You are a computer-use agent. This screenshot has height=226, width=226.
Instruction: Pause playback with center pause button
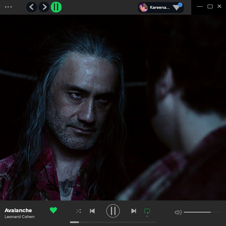pyautogui.click(x=113, y=211)
